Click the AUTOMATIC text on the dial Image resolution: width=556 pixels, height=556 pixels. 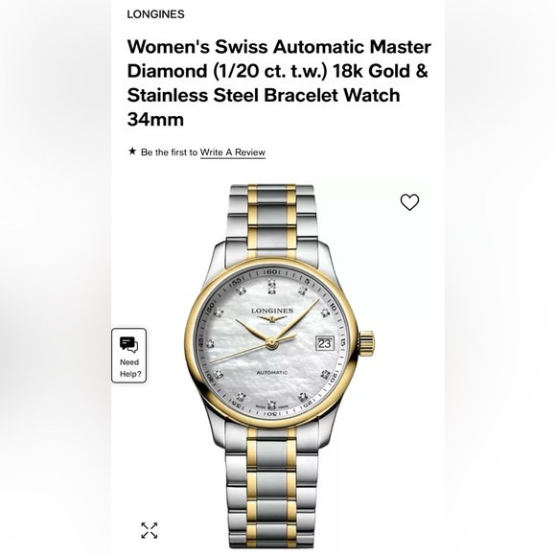click(x=272, y=373)
